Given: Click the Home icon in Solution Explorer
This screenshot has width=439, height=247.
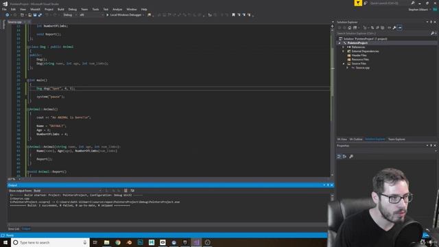Looking at the screenshot, I should tap(349, 27).
